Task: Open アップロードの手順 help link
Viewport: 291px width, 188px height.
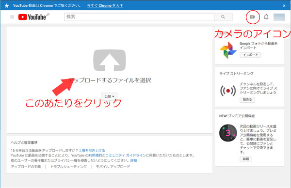Action: coord(26,167)
